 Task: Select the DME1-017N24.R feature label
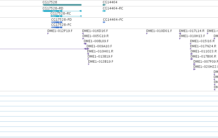[x=203, y=46]
